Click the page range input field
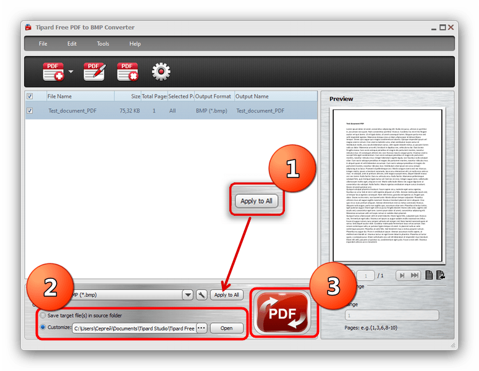Image resolution: width=479 pixels, height=371 pixels. coord(392,315)
